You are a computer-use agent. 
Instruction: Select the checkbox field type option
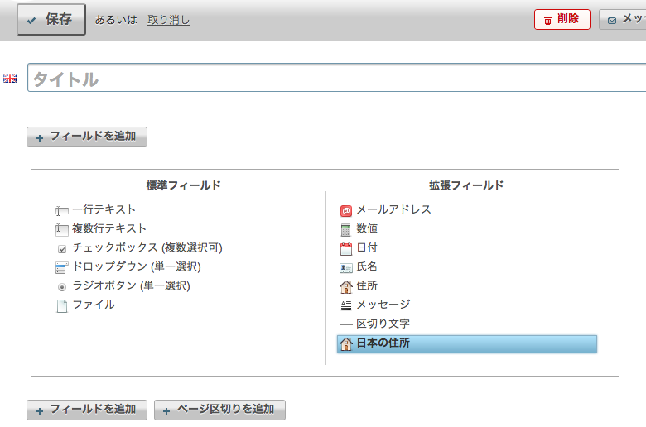[147, 247]
